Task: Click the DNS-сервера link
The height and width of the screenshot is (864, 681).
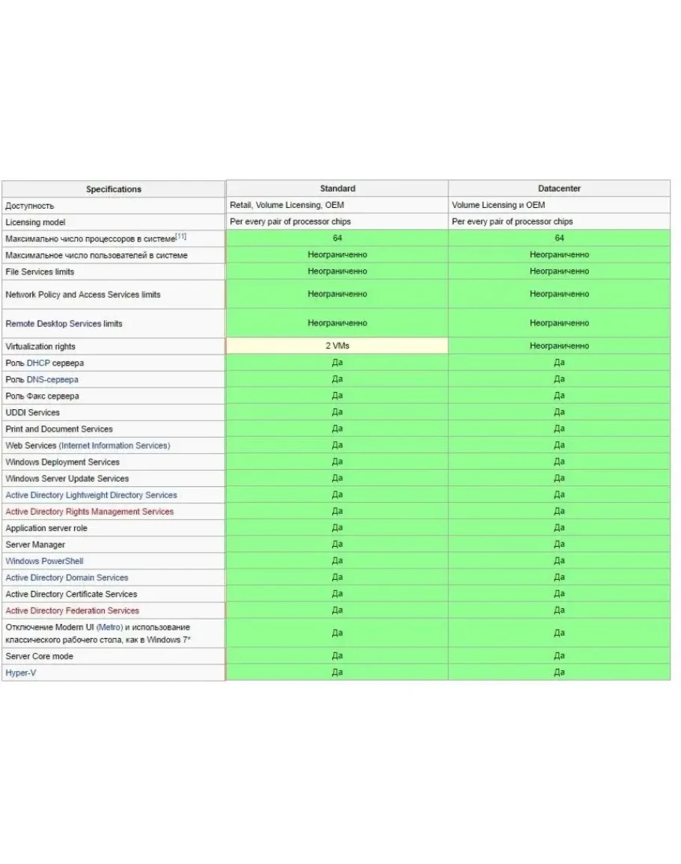Action: click(52, 380)
